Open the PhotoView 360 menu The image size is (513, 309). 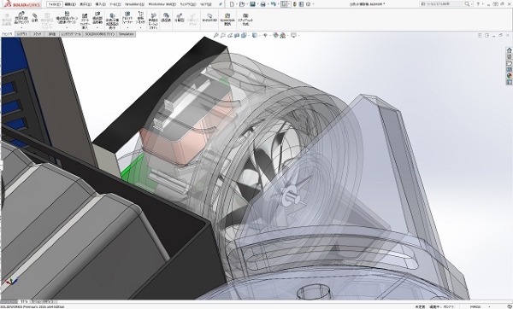click(162, 4)
